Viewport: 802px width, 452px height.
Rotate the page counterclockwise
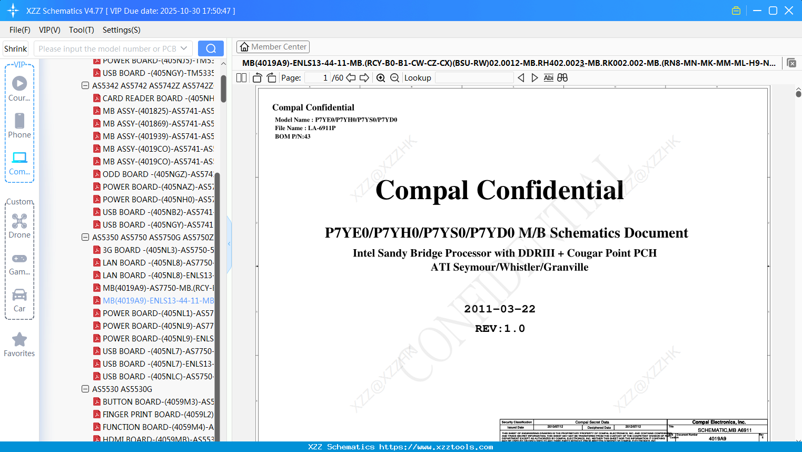point(258,78)
